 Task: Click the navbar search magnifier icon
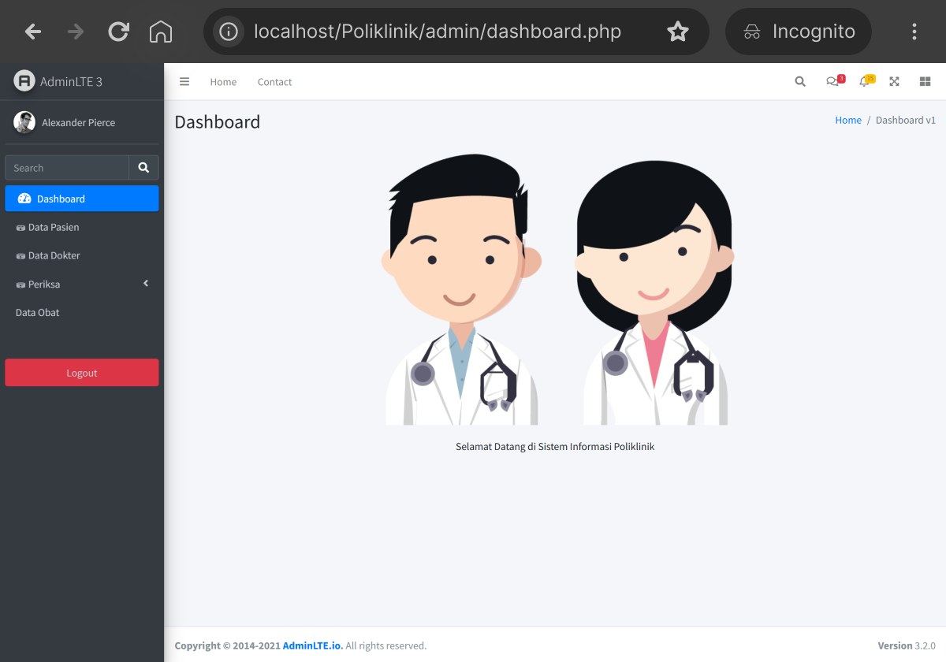[x=799, y=81]
